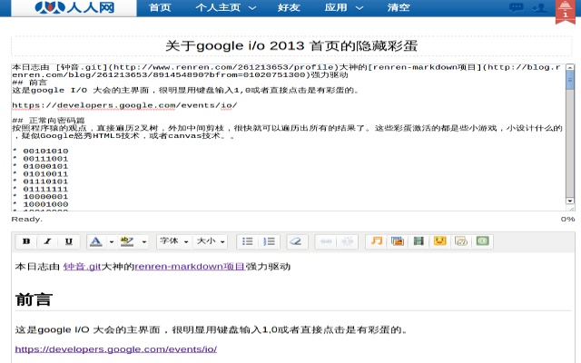Image resolution: width=581 pixels, height=363 pixels.
Task: Click the Ready. status text
Action: 26,220
